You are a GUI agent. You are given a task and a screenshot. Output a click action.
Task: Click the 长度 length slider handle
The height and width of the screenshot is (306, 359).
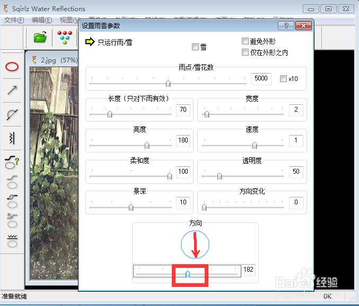(110, 114)
